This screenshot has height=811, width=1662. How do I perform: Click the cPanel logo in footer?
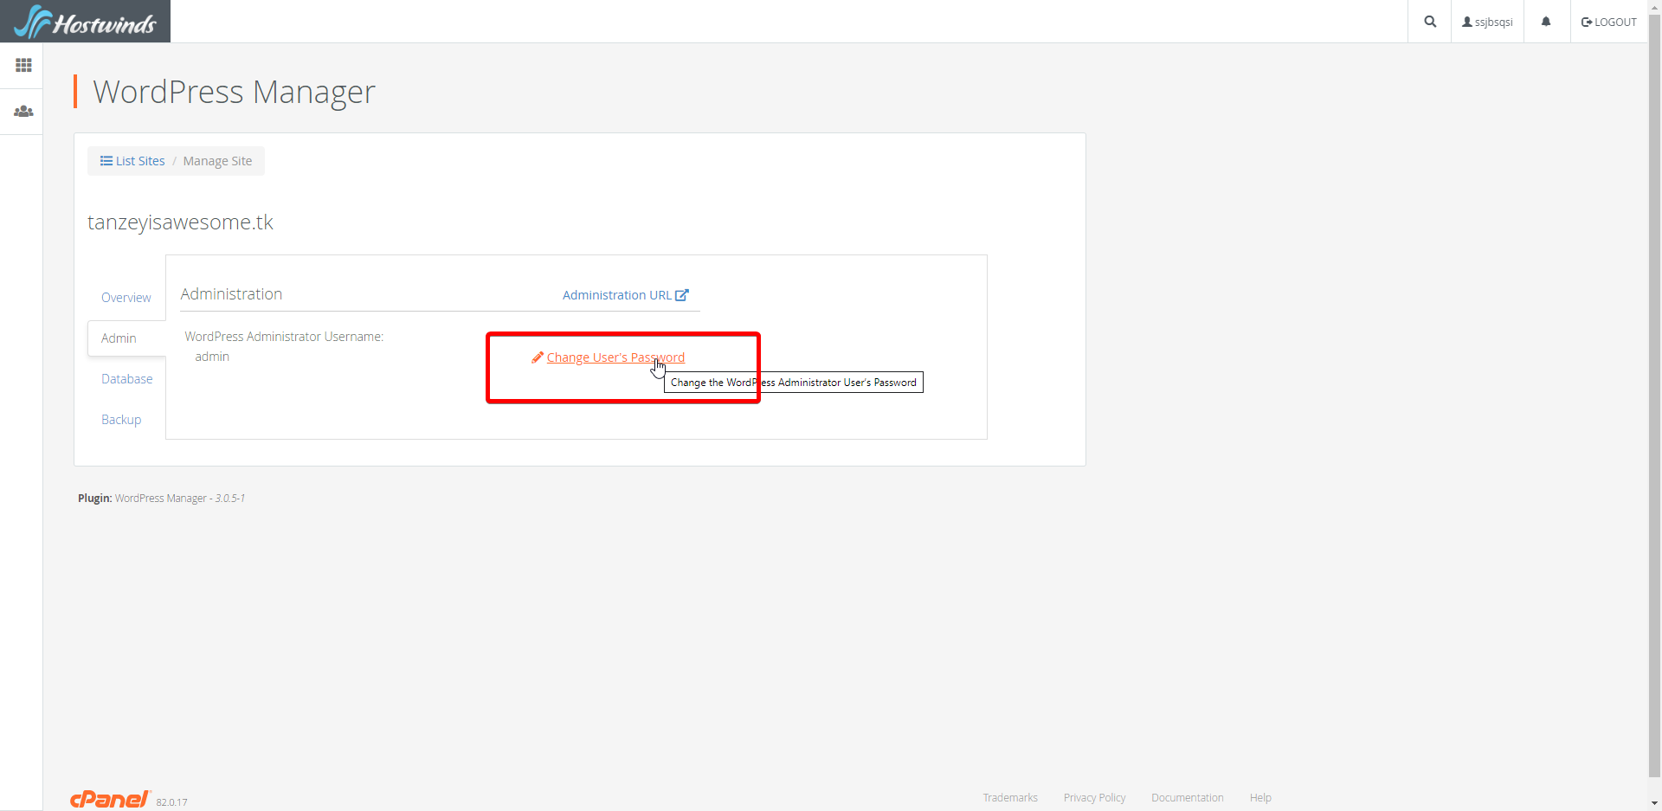[110, 799]
